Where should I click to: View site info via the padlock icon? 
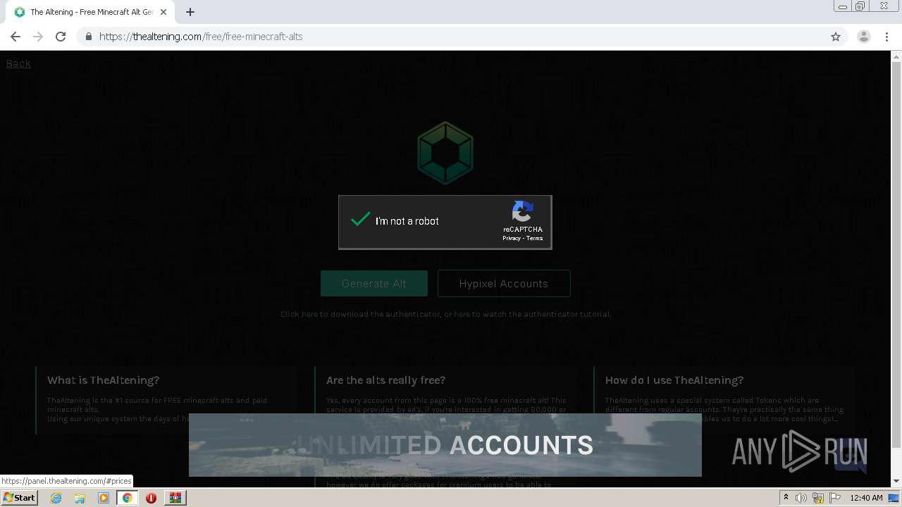pyautogui.click(x=88, y=37)
